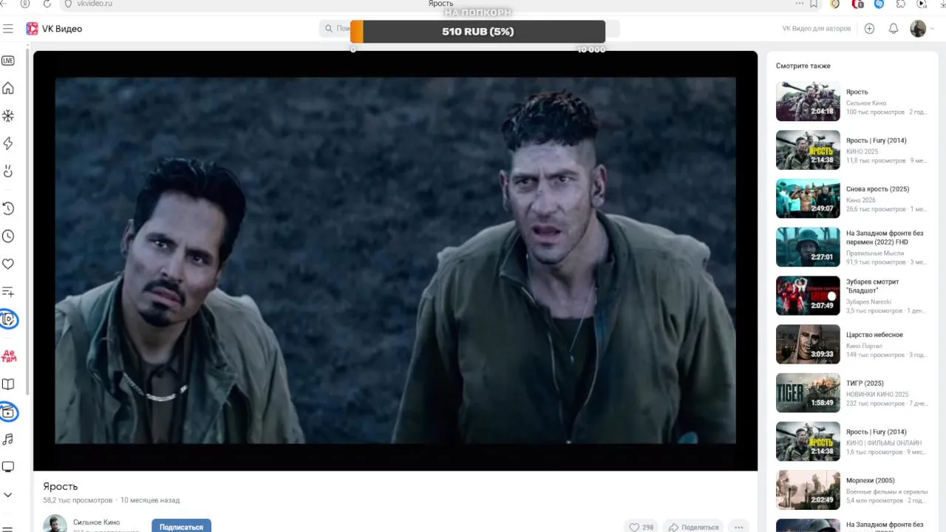Open Playlists icon with plus sign
The width and height of the screenshot is (946, 532).
[x=8, y=292]
